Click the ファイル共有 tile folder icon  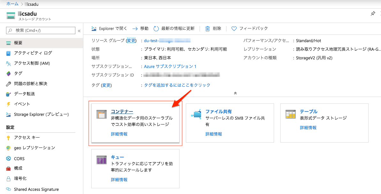coord(196,114)
